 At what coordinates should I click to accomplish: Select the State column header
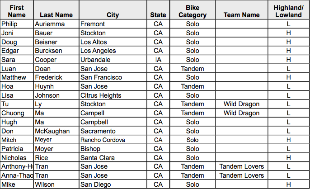pyautogui.click(x=158, y=15)
